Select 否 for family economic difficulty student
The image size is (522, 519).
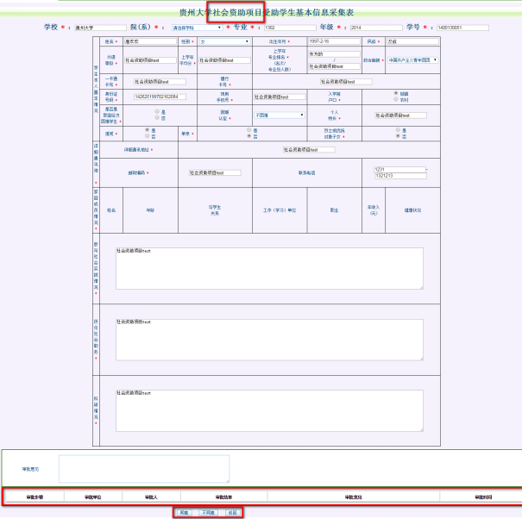click(157, 117)
